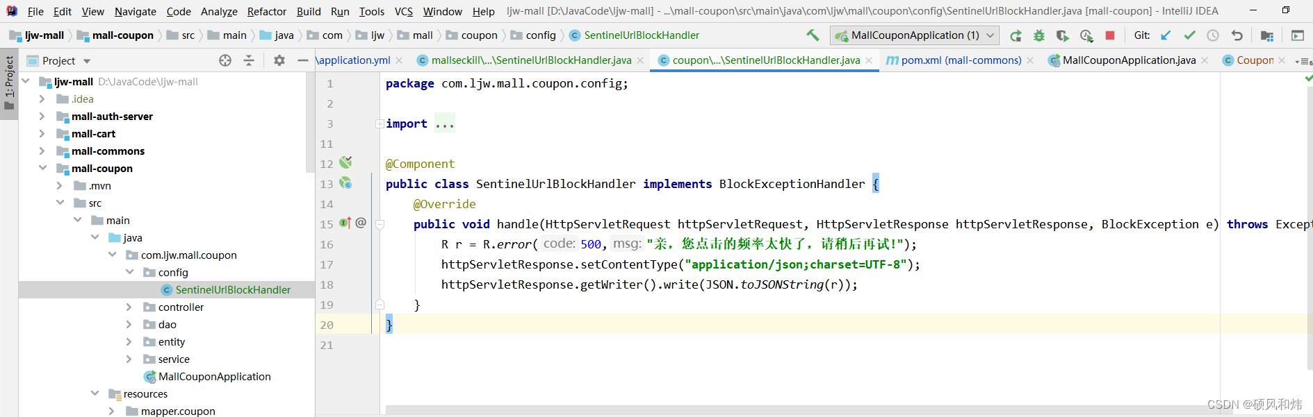Collapse the mall-coupon module
The width and height of the screenshot is (1313, 417).
tap(42, 169)
